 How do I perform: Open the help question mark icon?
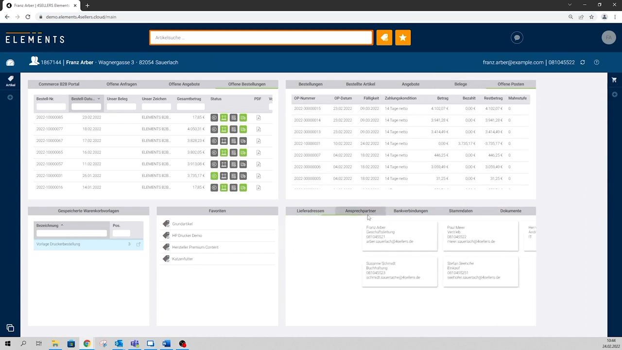[596, 62]
